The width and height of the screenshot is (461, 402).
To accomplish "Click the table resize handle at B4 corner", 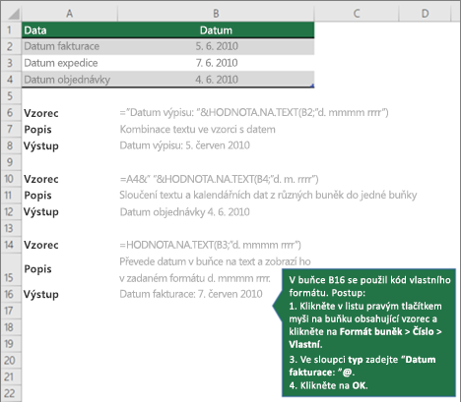I will 312,86.
